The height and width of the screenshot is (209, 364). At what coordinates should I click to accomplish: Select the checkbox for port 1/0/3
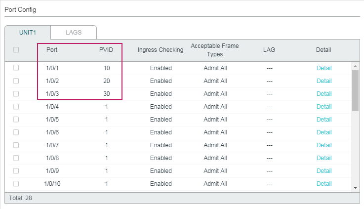[16, 93]
